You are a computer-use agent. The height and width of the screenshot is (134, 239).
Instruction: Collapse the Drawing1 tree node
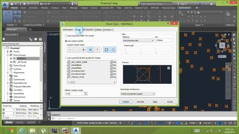coord(4,48)
